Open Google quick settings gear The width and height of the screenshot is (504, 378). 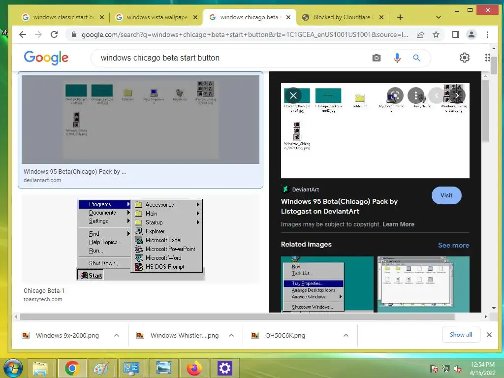(464, 58)
